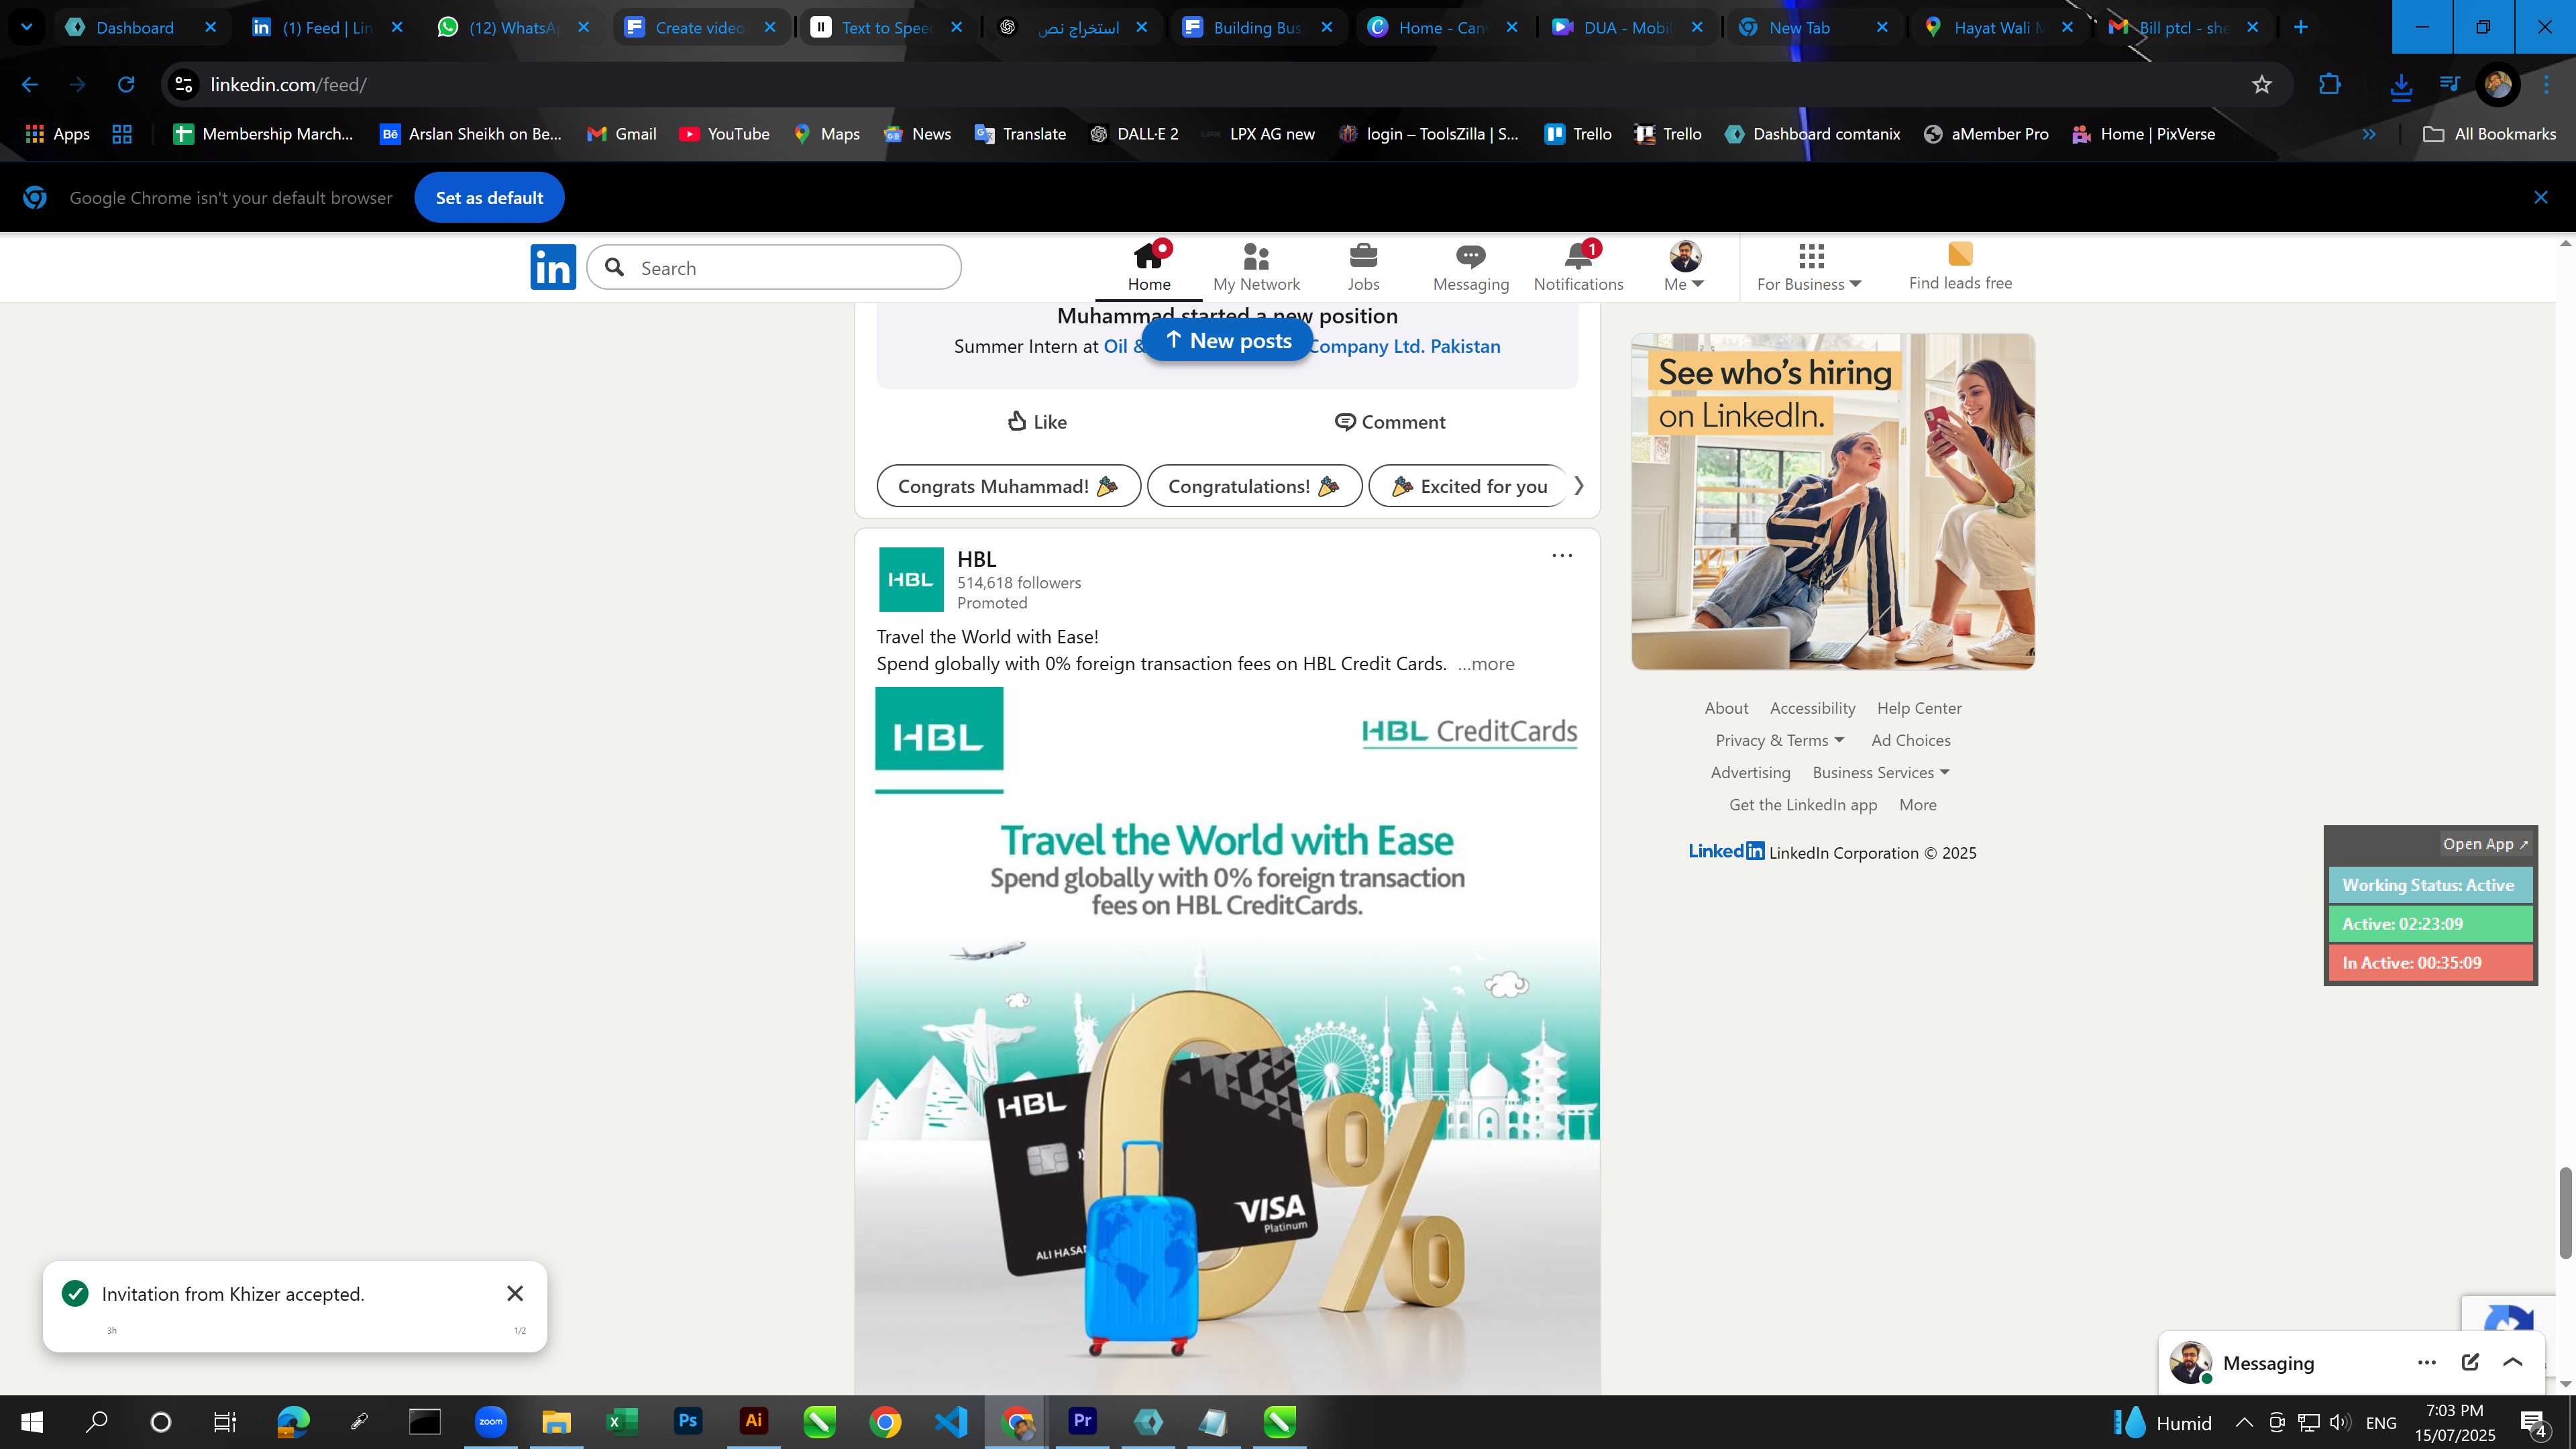
Task: Open Photoshop from the taskbar
Action: 688,1421
